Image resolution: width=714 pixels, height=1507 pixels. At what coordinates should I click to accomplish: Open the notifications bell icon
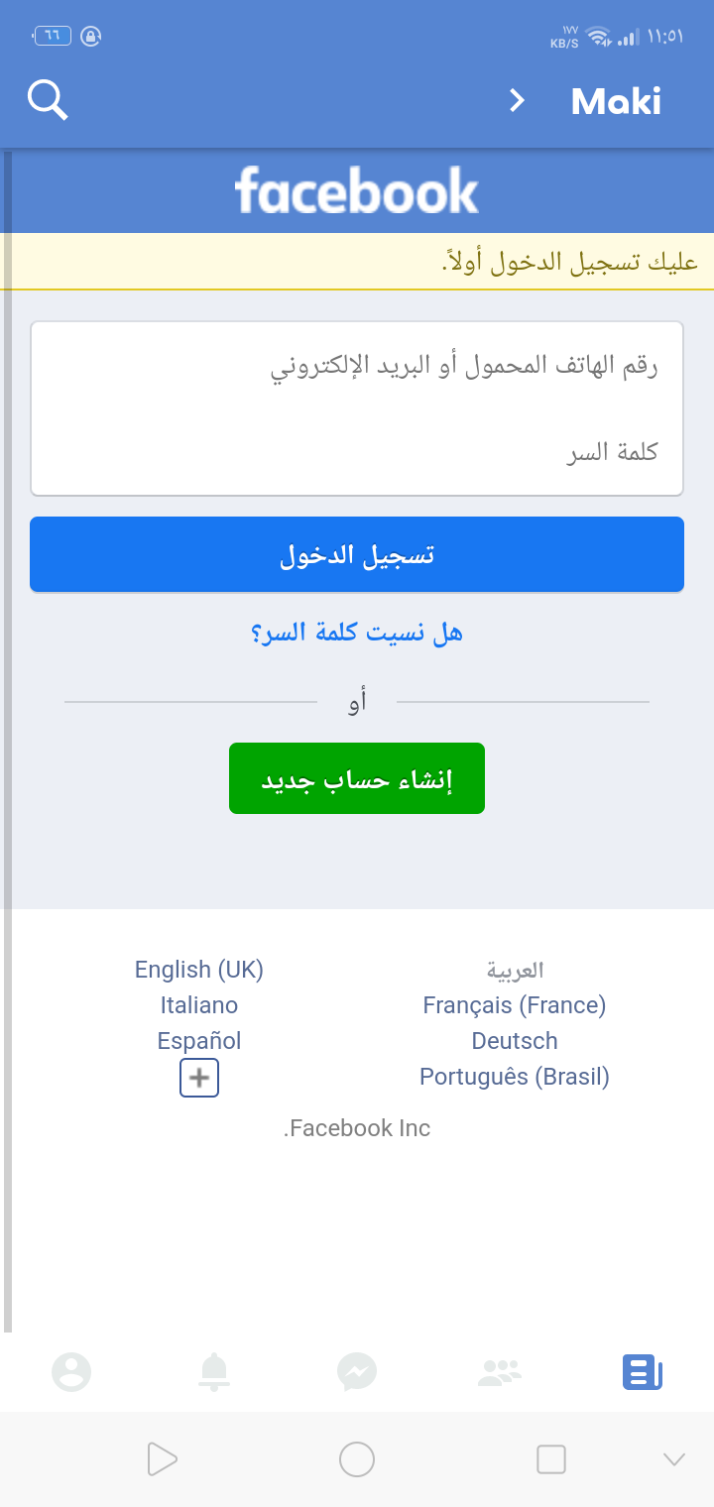tap(214, 1372)
